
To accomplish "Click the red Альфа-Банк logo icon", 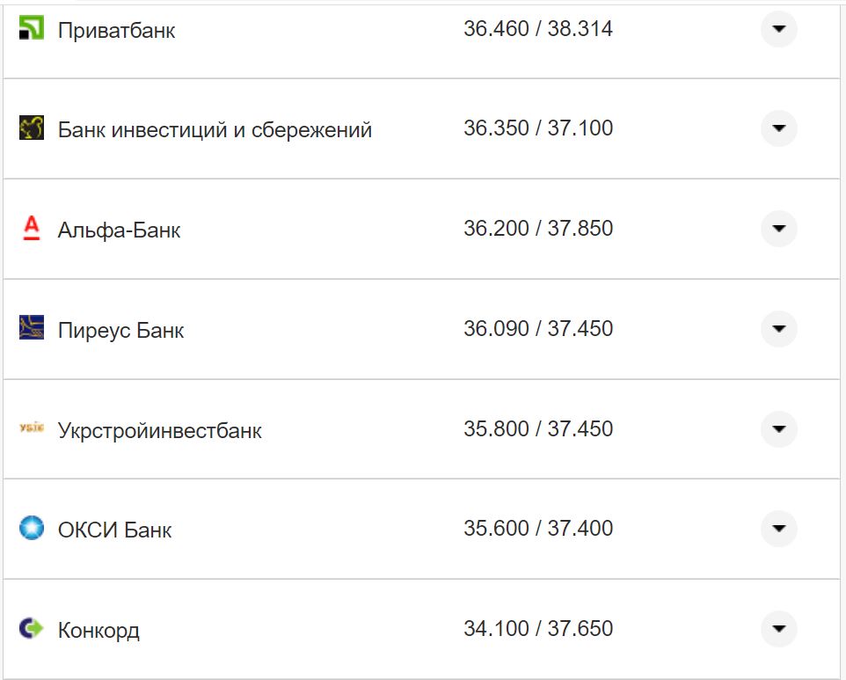I will [31, 229].
